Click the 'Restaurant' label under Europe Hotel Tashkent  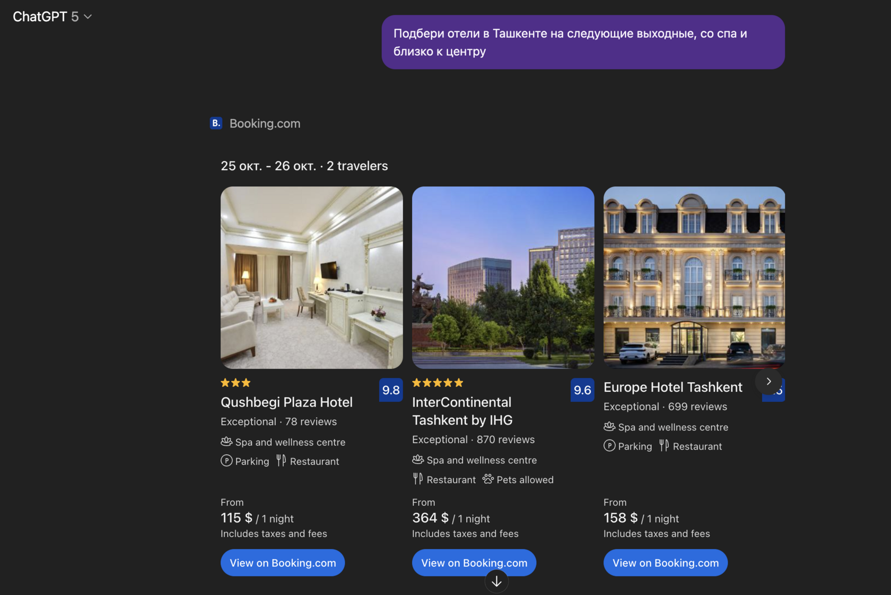pos(697,447)
